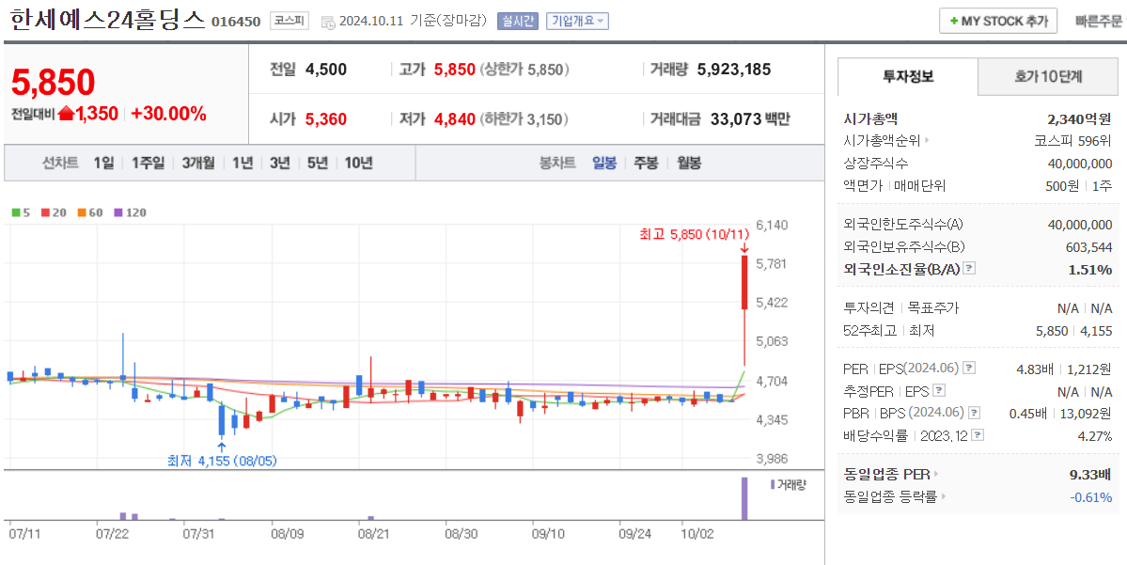This screenshot has height=565, width=1127.
Task: Expand the 시가총액순위 arrow
Action: pos(927,140)
